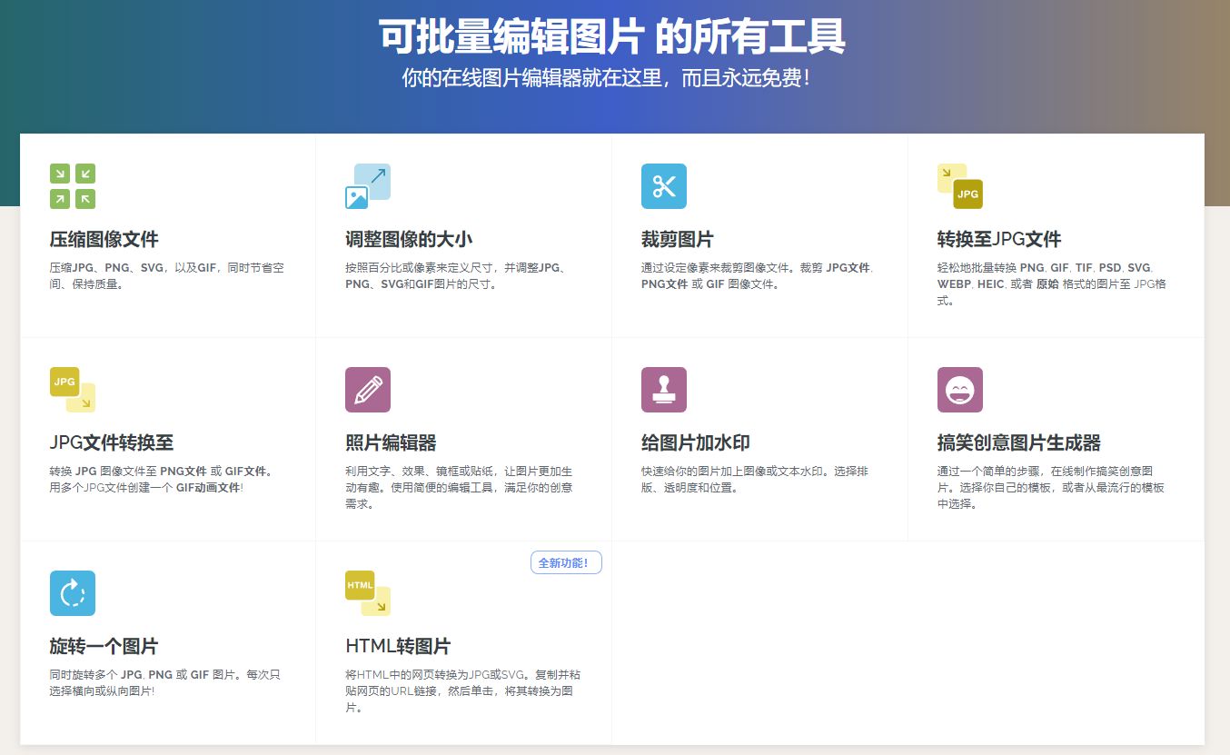Image resolution: width=1230 pixels, height=755 pixels.
Task: Open the 压缩图像文件 tool title
Action: (104, 240)
